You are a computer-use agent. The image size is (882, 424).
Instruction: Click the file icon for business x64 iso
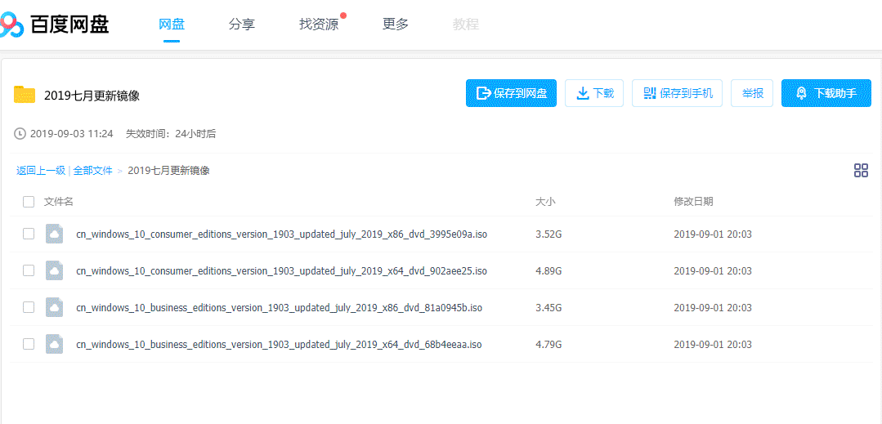54,344
